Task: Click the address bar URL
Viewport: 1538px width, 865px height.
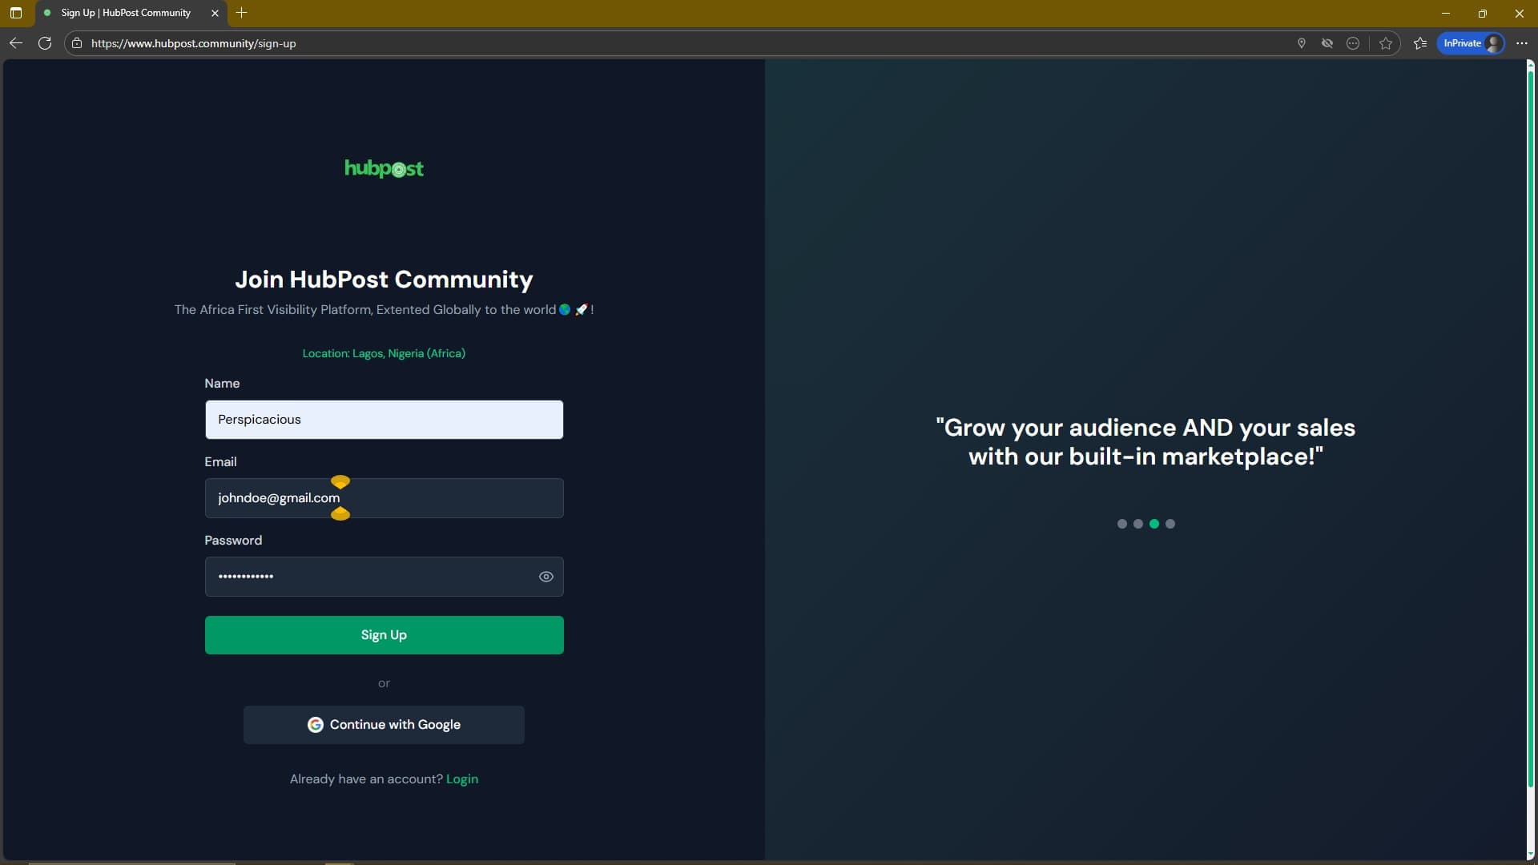Action: 193,43
